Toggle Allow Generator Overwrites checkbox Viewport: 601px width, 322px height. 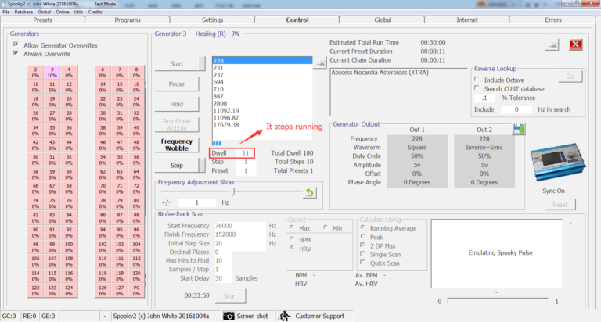(16, 45)
